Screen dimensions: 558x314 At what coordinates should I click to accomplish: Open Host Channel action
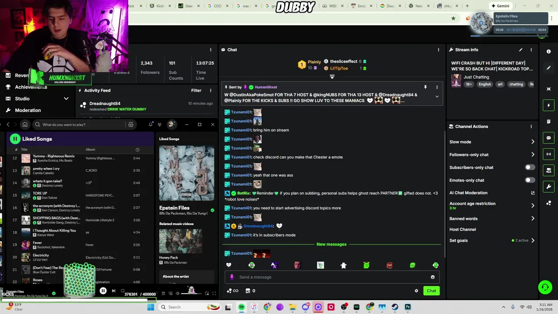(x=463, y=229)
